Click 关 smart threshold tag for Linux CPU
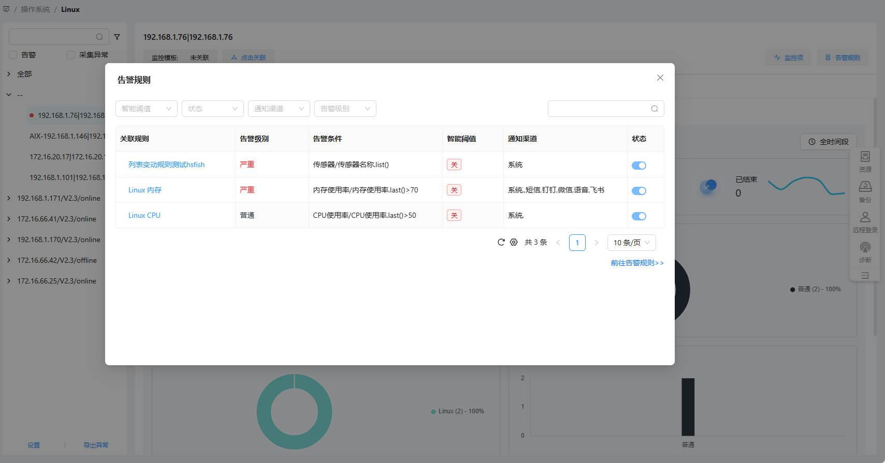 pos(454,215)
